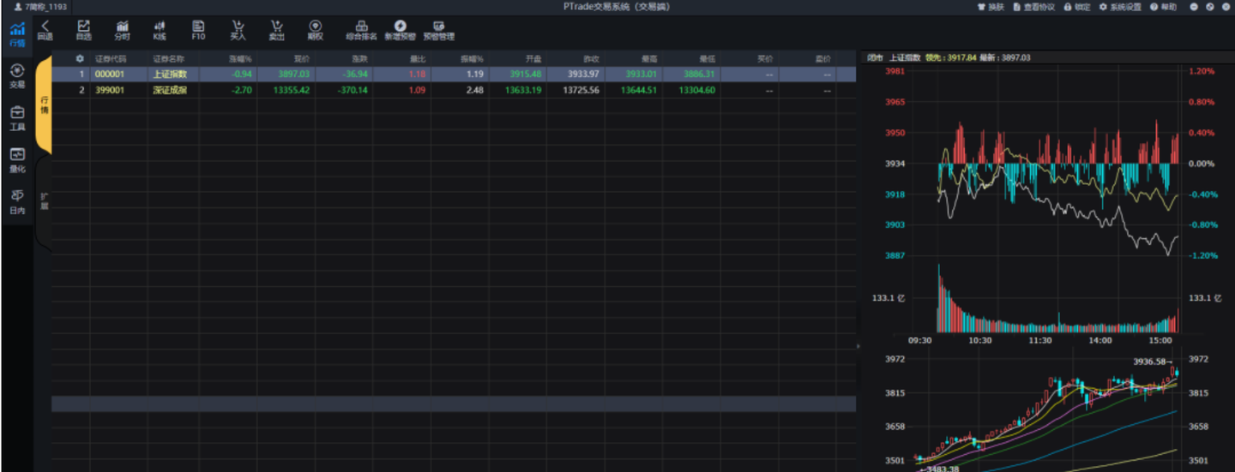The image size is (1235, 472).
Task: Switch to 交易 in the left sidebar
Action: (17, 76)
